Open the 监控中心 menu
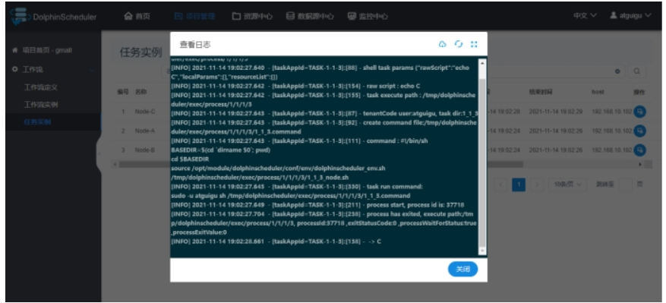This screenshot has height=303, width=666. click(368, 16)
